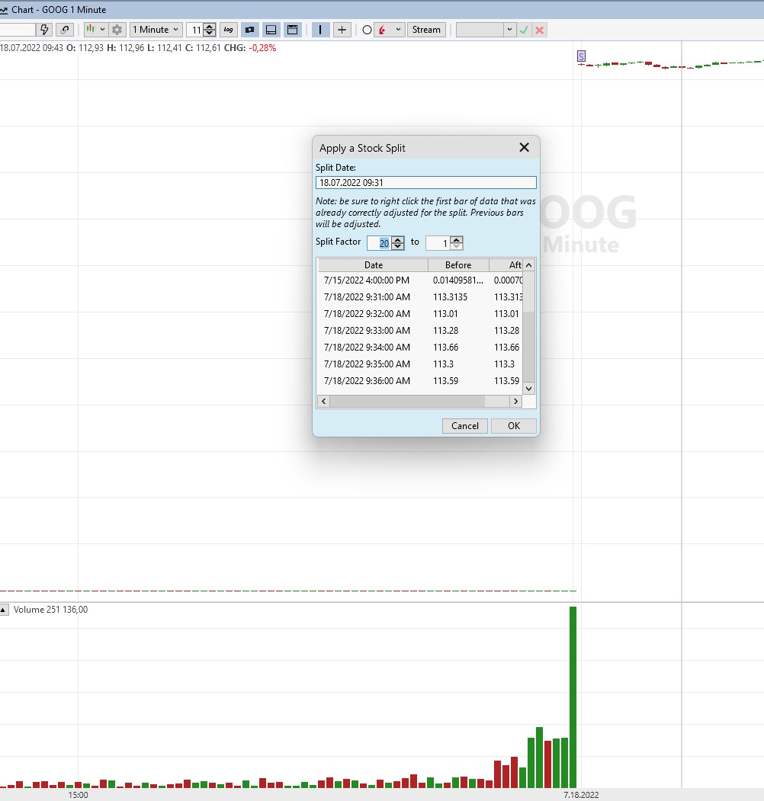Toggle the crosshair plus cursor button
This screenshot has width=764, height=801.
[342, 30]
